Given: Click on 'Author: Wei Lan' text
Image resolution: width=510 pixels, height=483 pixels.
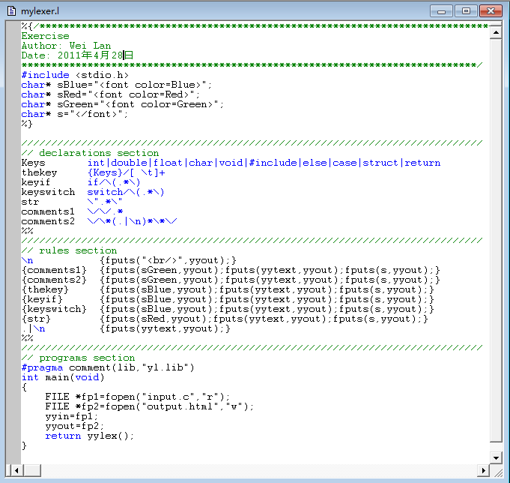Looking at the screenshot, I should (66, 46).
